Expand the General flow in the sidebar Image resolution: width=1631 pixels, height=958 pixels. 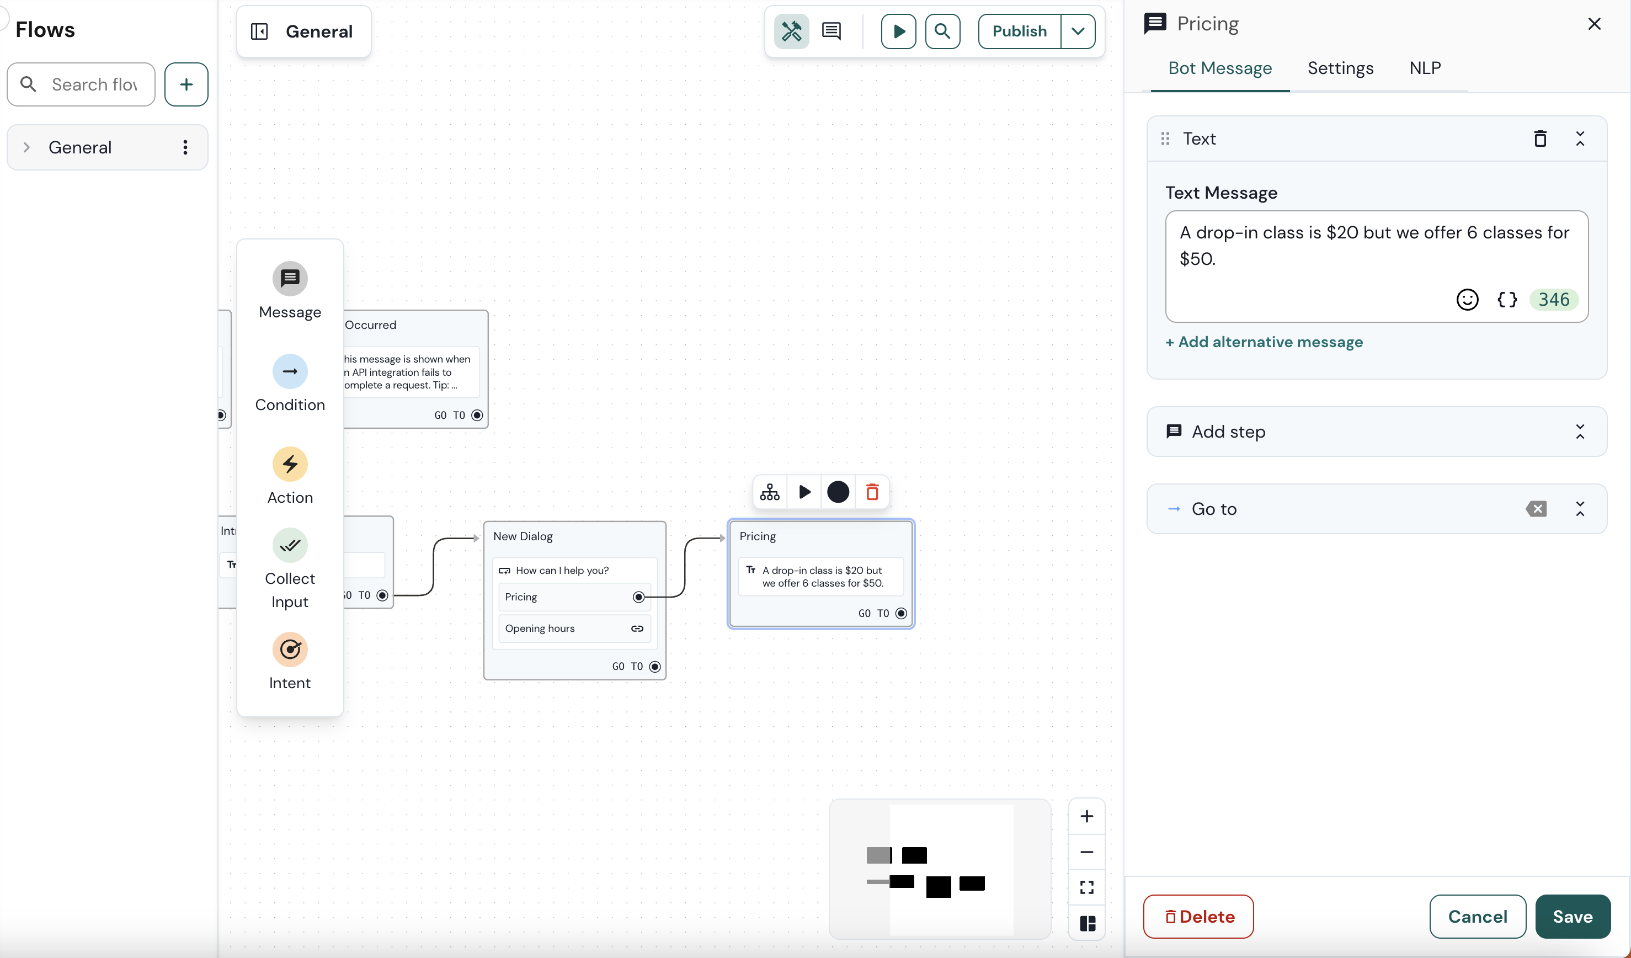point(26,147)
